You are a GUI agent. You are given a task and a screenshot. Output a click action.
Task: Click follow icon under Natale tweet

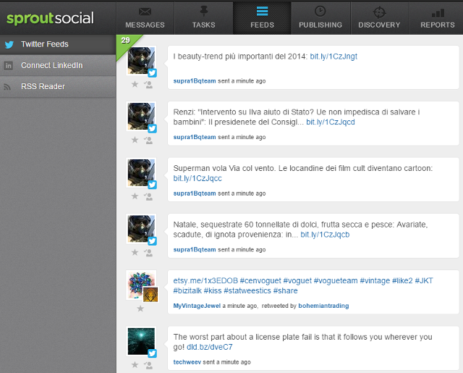pos(148,253)
